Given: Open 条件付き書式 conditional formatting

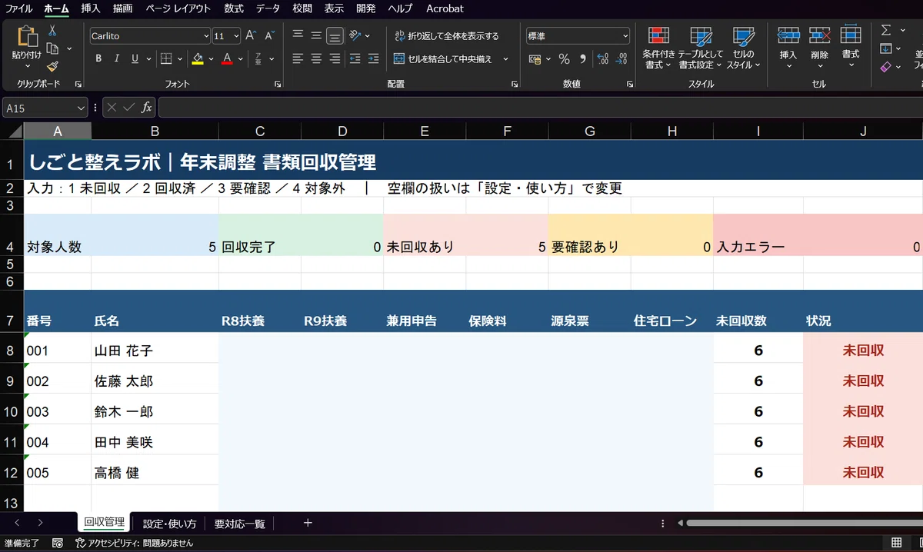Looking at the screenshot, I should 658,48.
